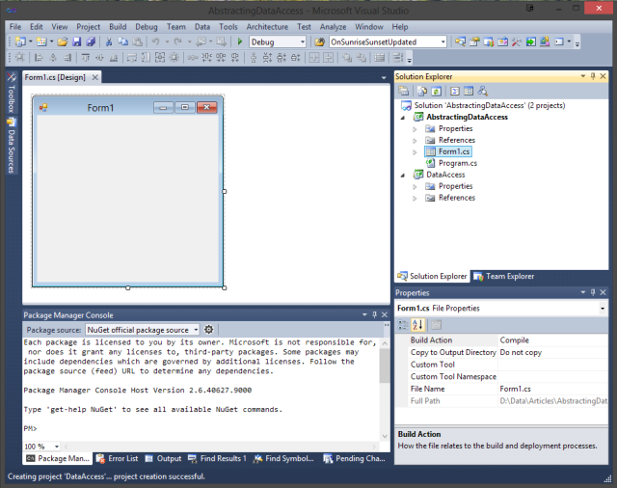Screen dimensions: 617x488
Task: Select Program.cs in Solution Explorer
Action: tap(458, 163)
